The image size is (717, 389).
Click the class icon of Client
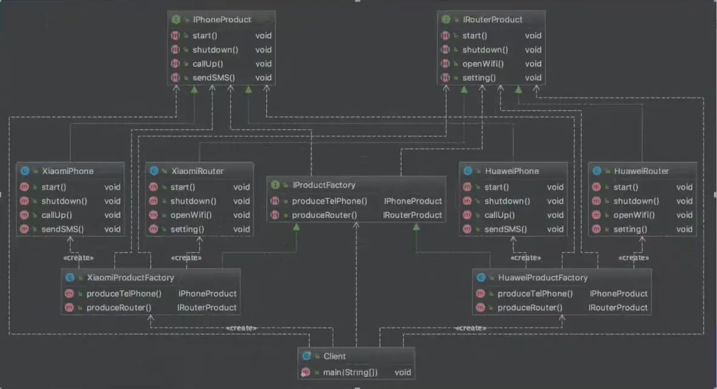(307, 356)
